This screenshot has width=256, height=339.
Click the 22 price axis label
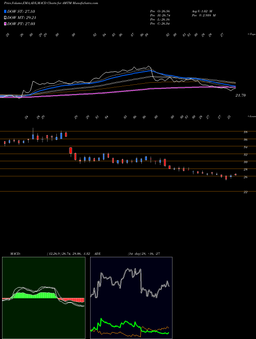coord(245,192)
